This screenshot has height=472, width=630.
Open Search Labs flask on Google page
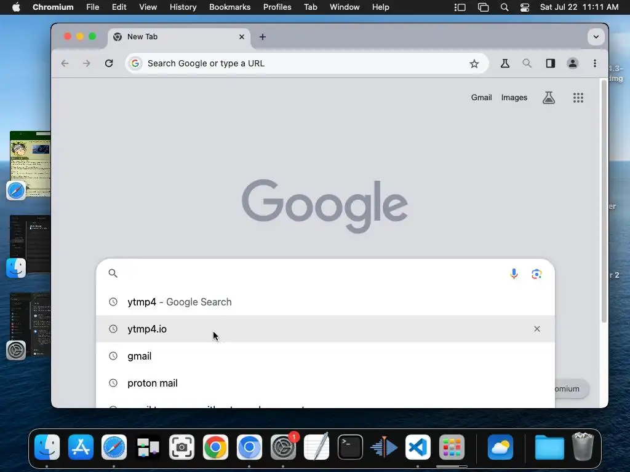click(549, 98)
